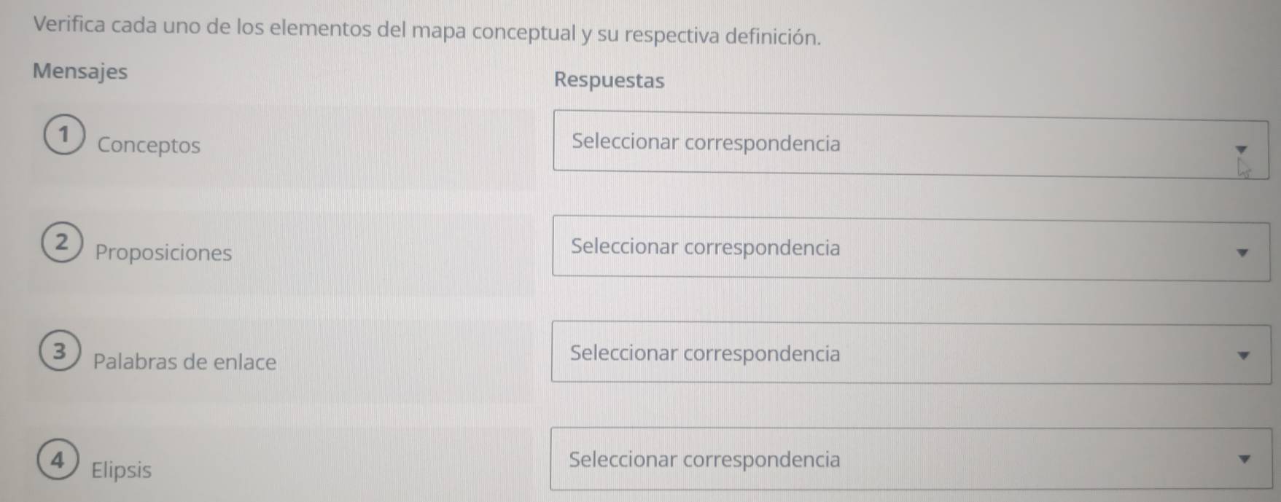This screenshot has width=1281, height=502.
Task: Click 'Seleccionar correspondencia' text beside Conceptos
Action: pos(706,143)
